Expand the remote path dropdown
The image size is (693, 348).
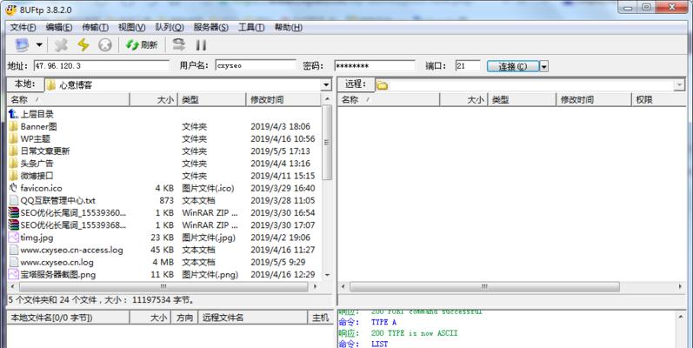[x=679, y=85]
